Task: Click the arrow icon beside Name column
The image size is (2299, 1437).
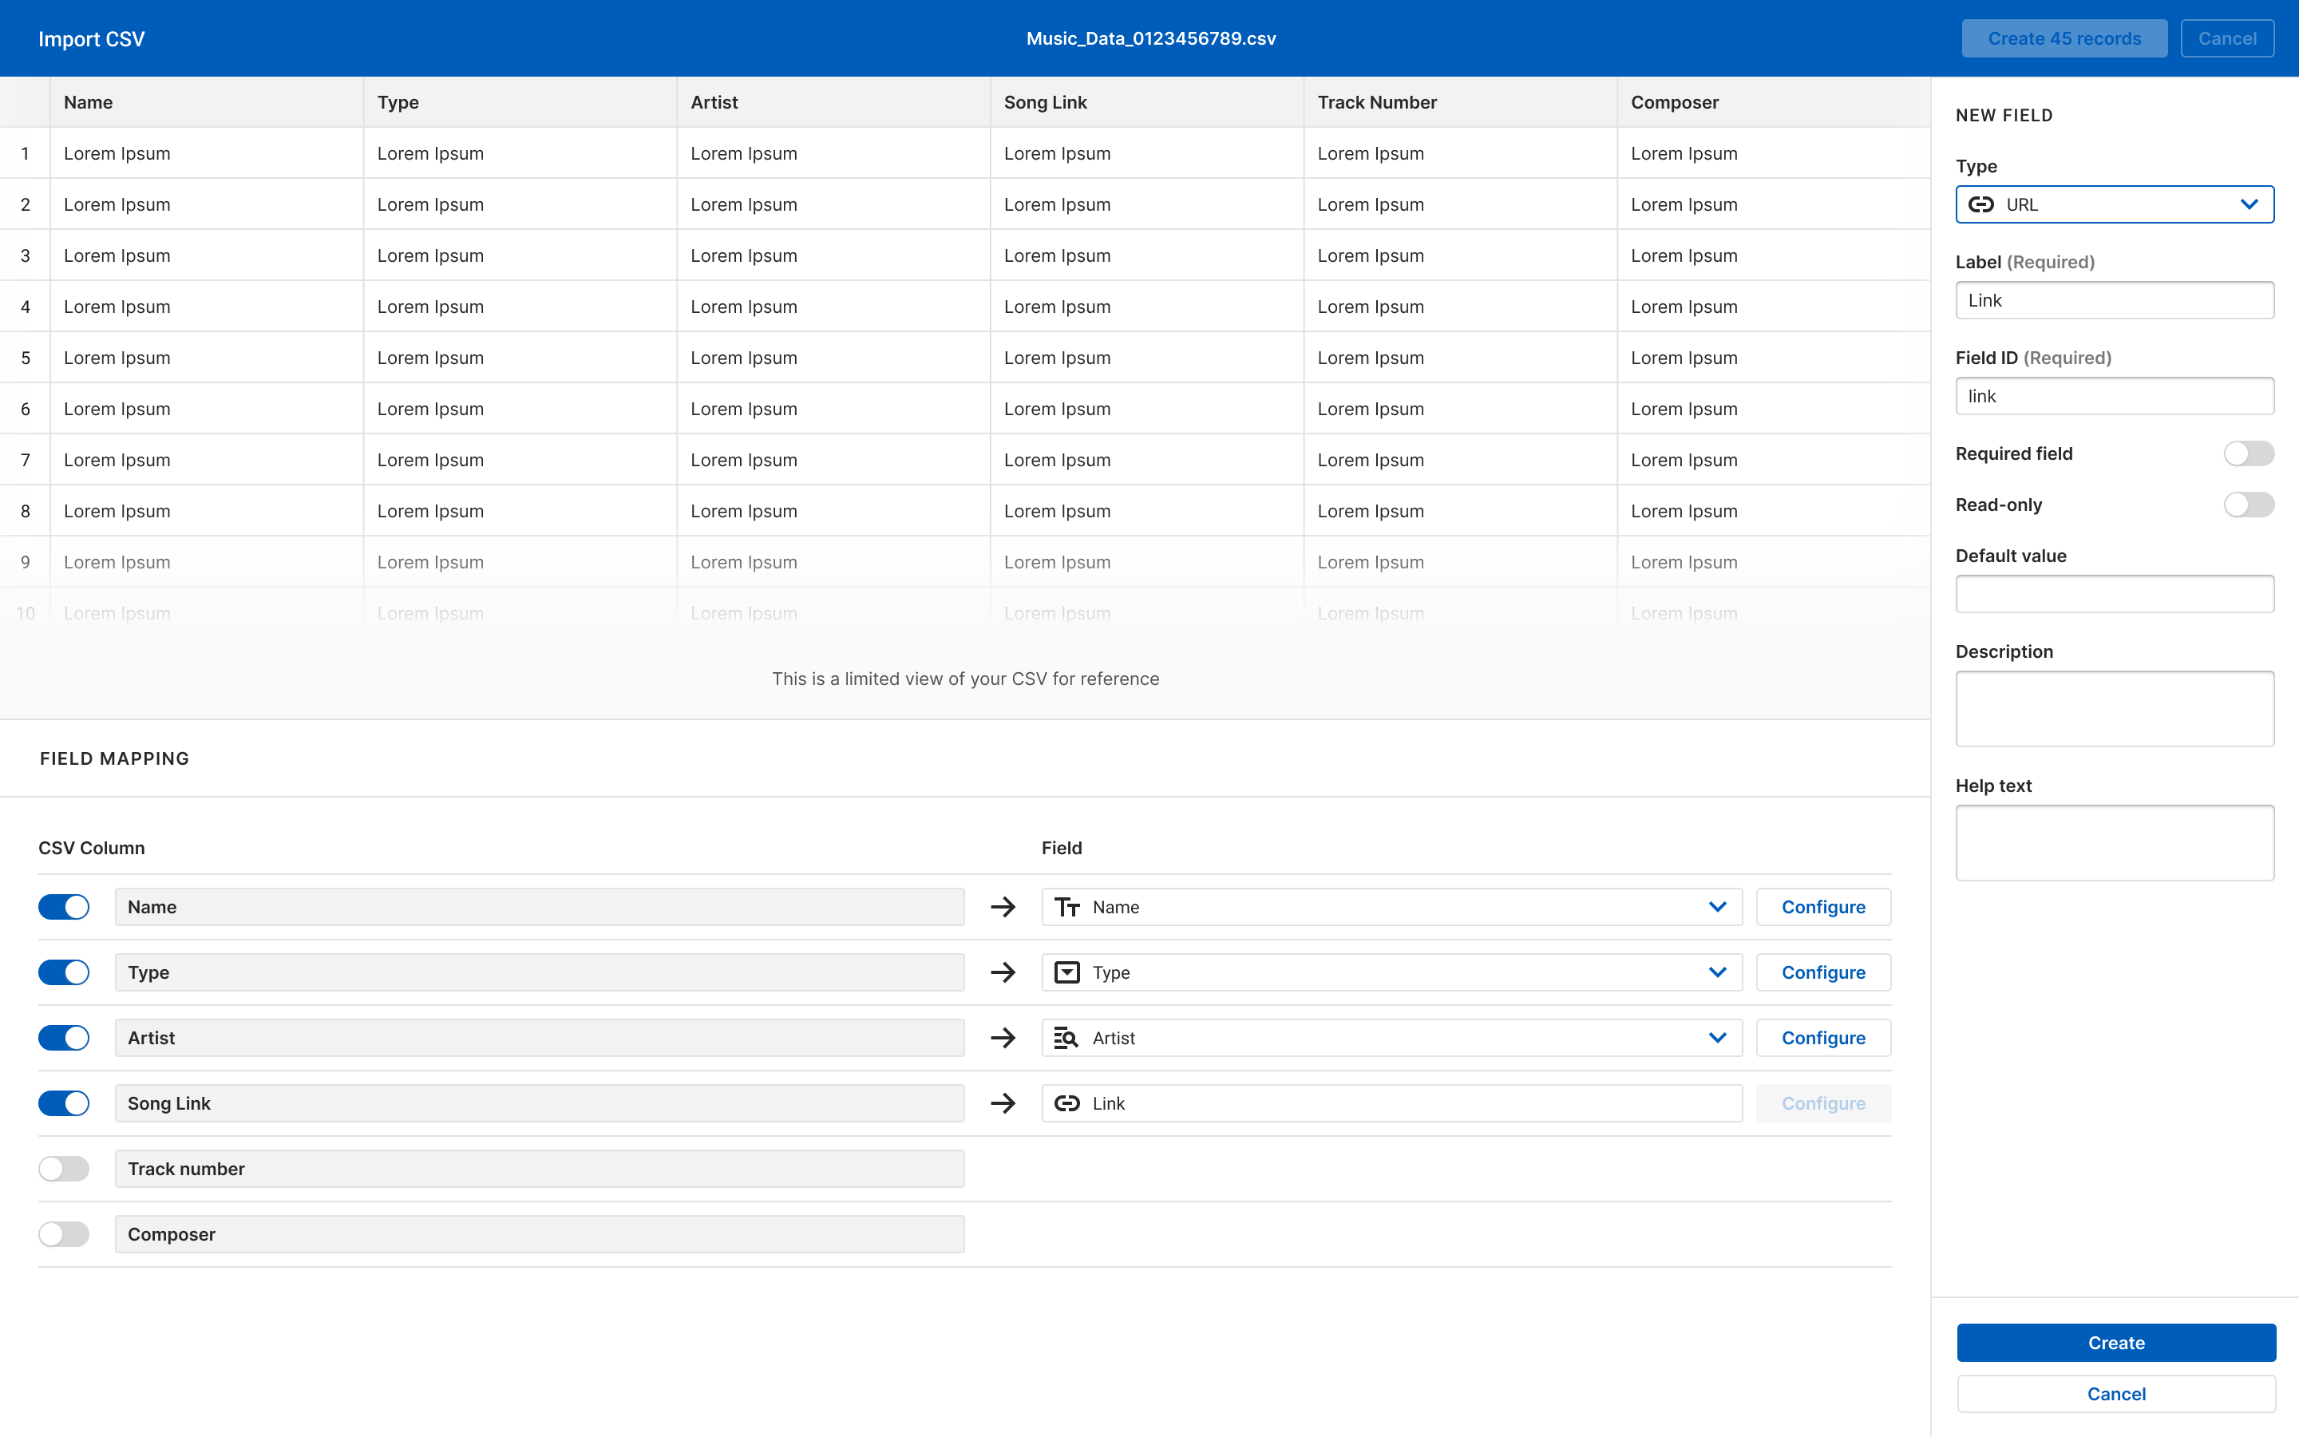Action: pos(1003,907)
